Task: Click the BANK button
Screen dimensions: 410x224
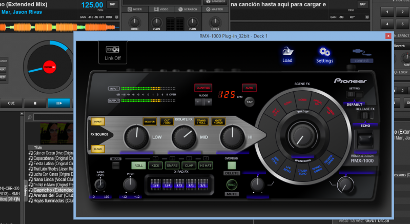Action: [x=116, y=165]
